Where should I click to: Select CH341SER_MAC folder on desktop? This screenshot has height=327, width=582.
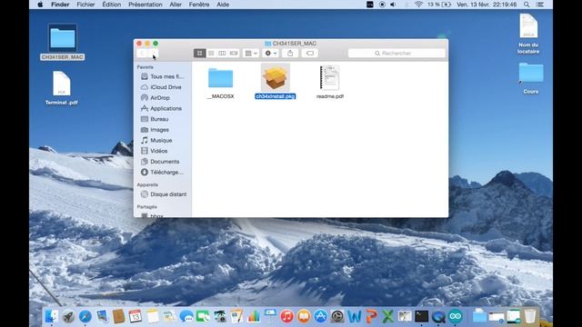point(63,42)
